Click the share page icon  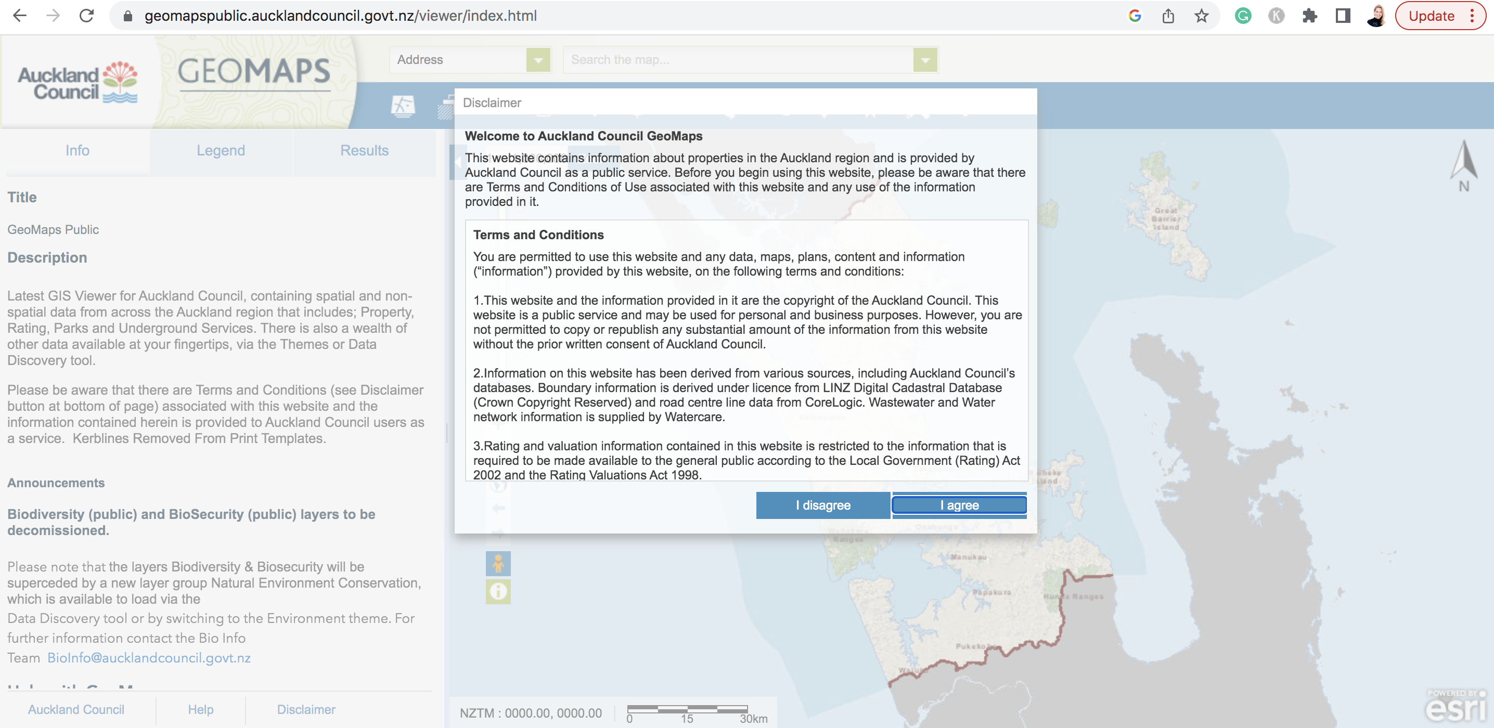click(1168, 16)
